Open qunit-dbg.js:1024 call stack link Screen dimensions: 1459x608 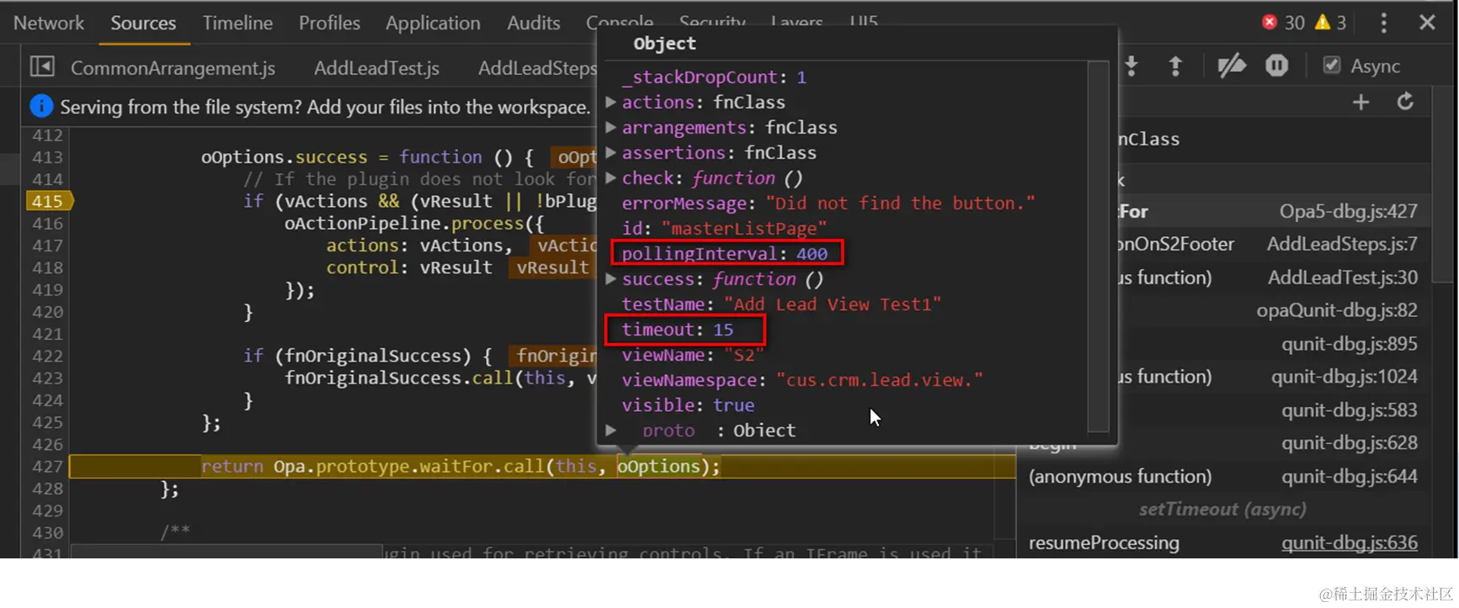click(1345, 377)
